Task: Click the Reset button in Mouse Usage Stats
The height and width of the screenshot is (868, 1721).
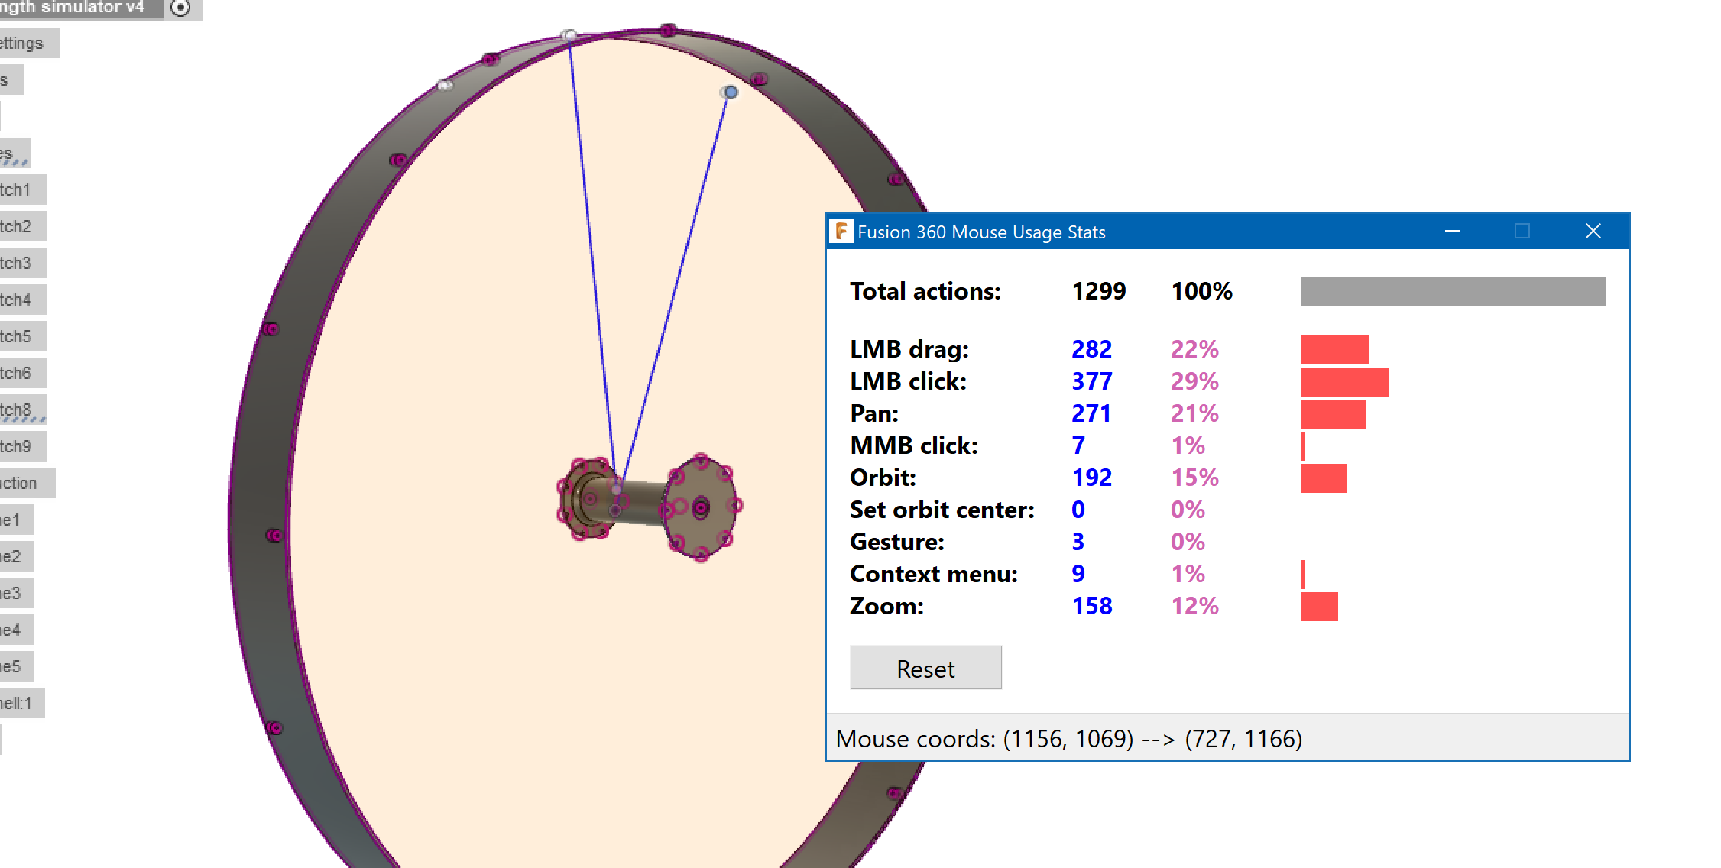Action: point(925,668)
